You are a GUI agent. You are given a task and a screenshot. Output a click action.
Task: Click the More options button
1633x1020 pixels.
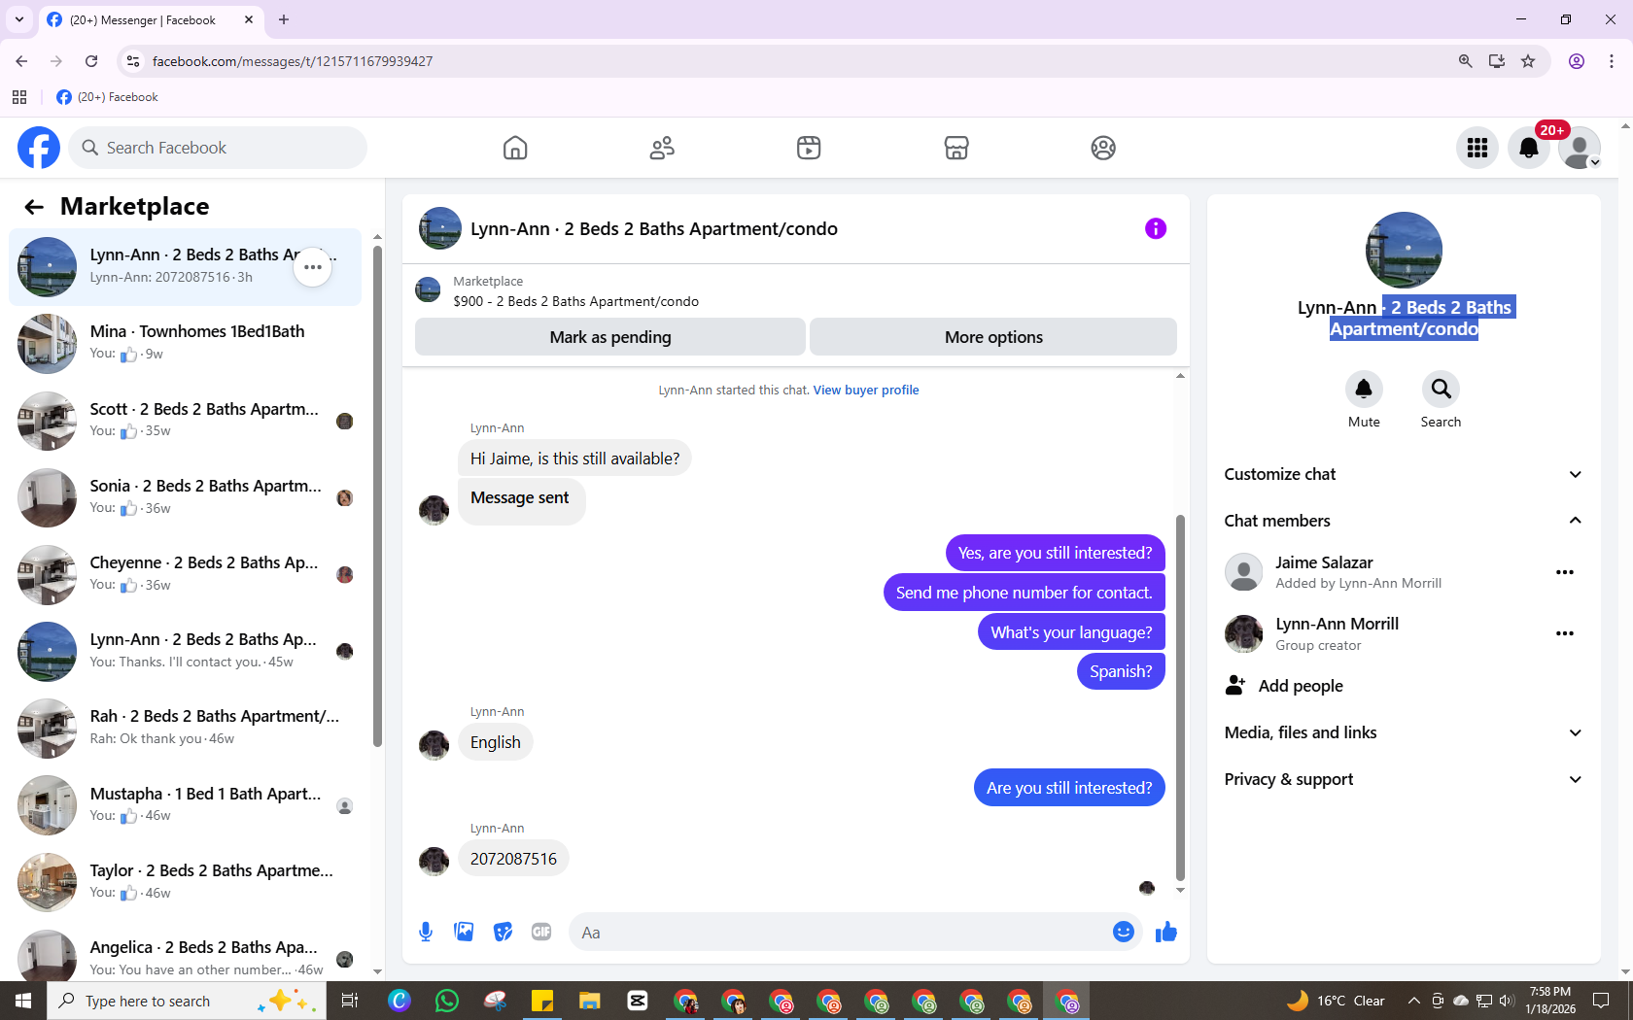pos(993,337)
